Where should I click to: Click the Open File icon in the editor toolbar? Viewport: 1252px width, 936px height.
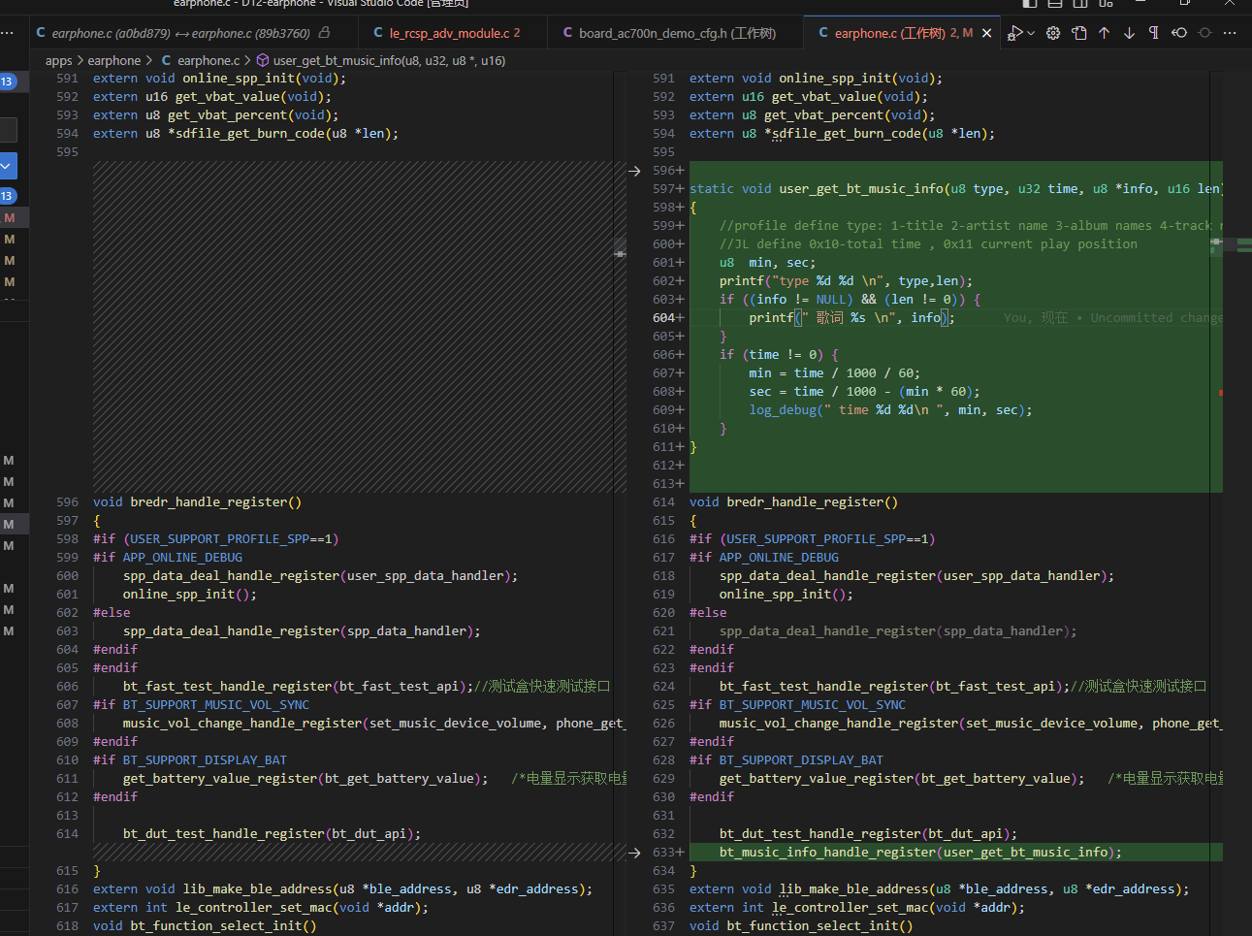(1079, 33)
